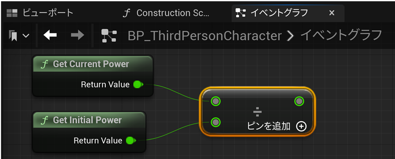The height and width of the screenshot is (159, 395).
Task: Click the divide symbol on the node
Action: pyautogui.click(x=257, y=112)
